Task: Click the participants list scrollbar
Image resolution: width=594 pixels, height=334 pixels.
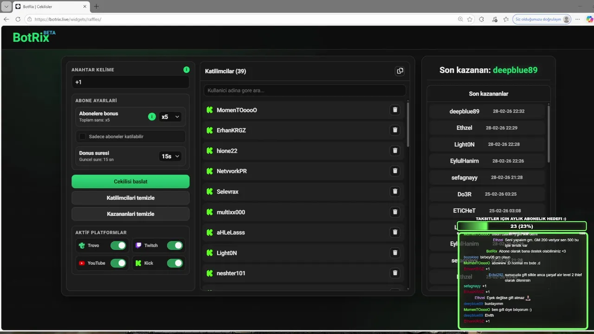Action: [408, 125]
